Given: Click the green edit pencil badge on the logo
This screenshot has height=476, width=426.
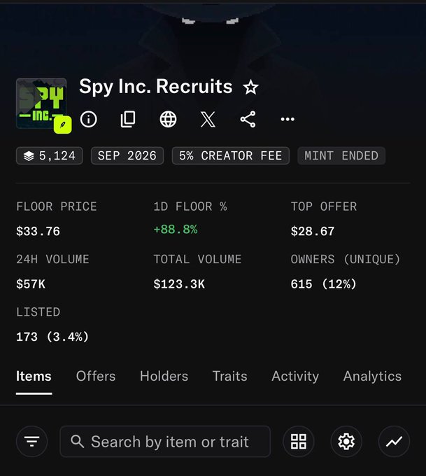Looking at the screenshot, I should (x=63, y=125).
